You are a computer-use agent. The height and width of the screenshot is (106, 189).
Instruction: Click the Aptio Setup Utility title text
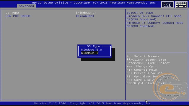pyautogui.click(x=94, y=3)
